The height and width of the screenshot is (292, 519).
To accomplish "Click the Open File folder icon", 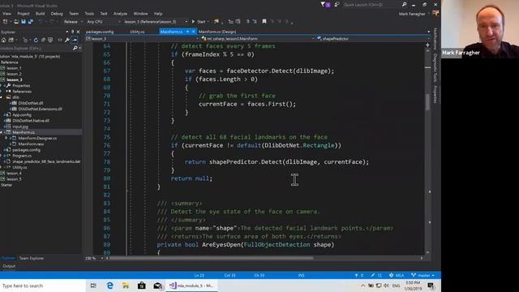I will (16, 22).
